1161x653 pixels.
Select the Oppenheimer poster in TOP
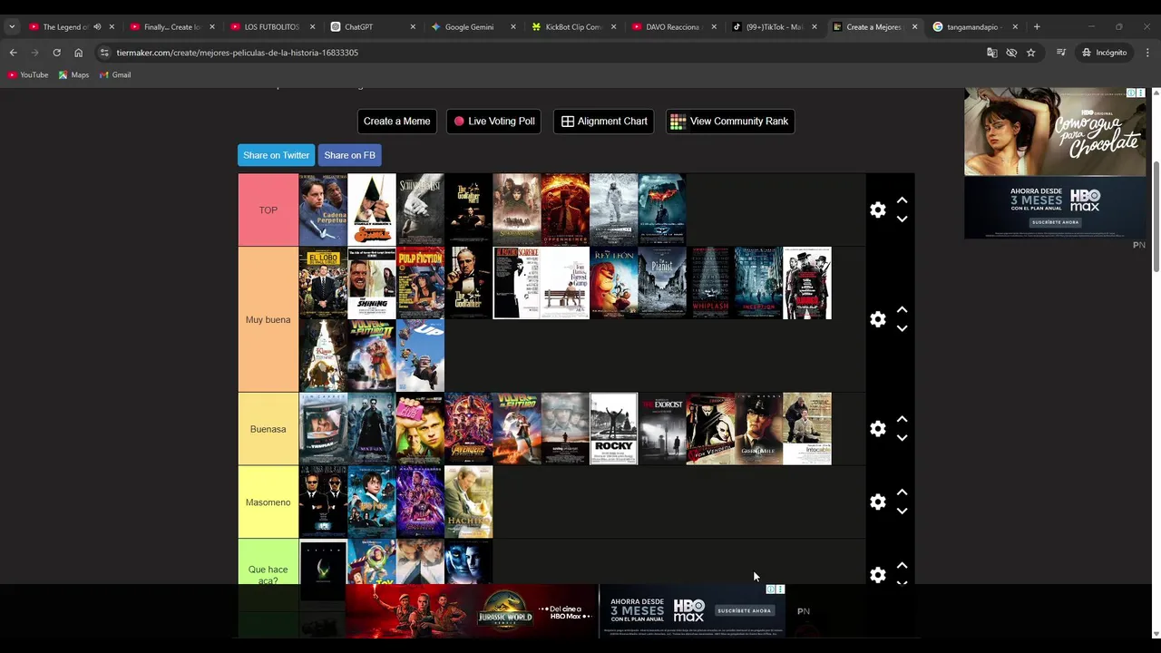[565, 210]
